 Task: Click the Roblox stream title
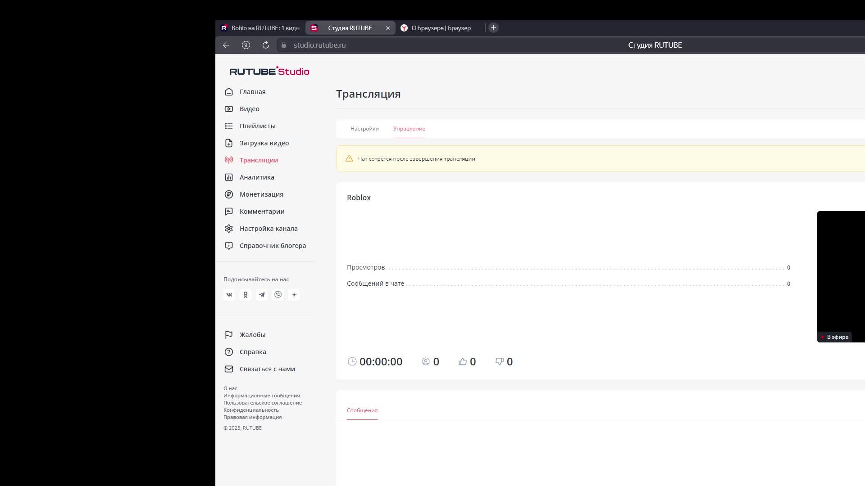coord(359,198)
